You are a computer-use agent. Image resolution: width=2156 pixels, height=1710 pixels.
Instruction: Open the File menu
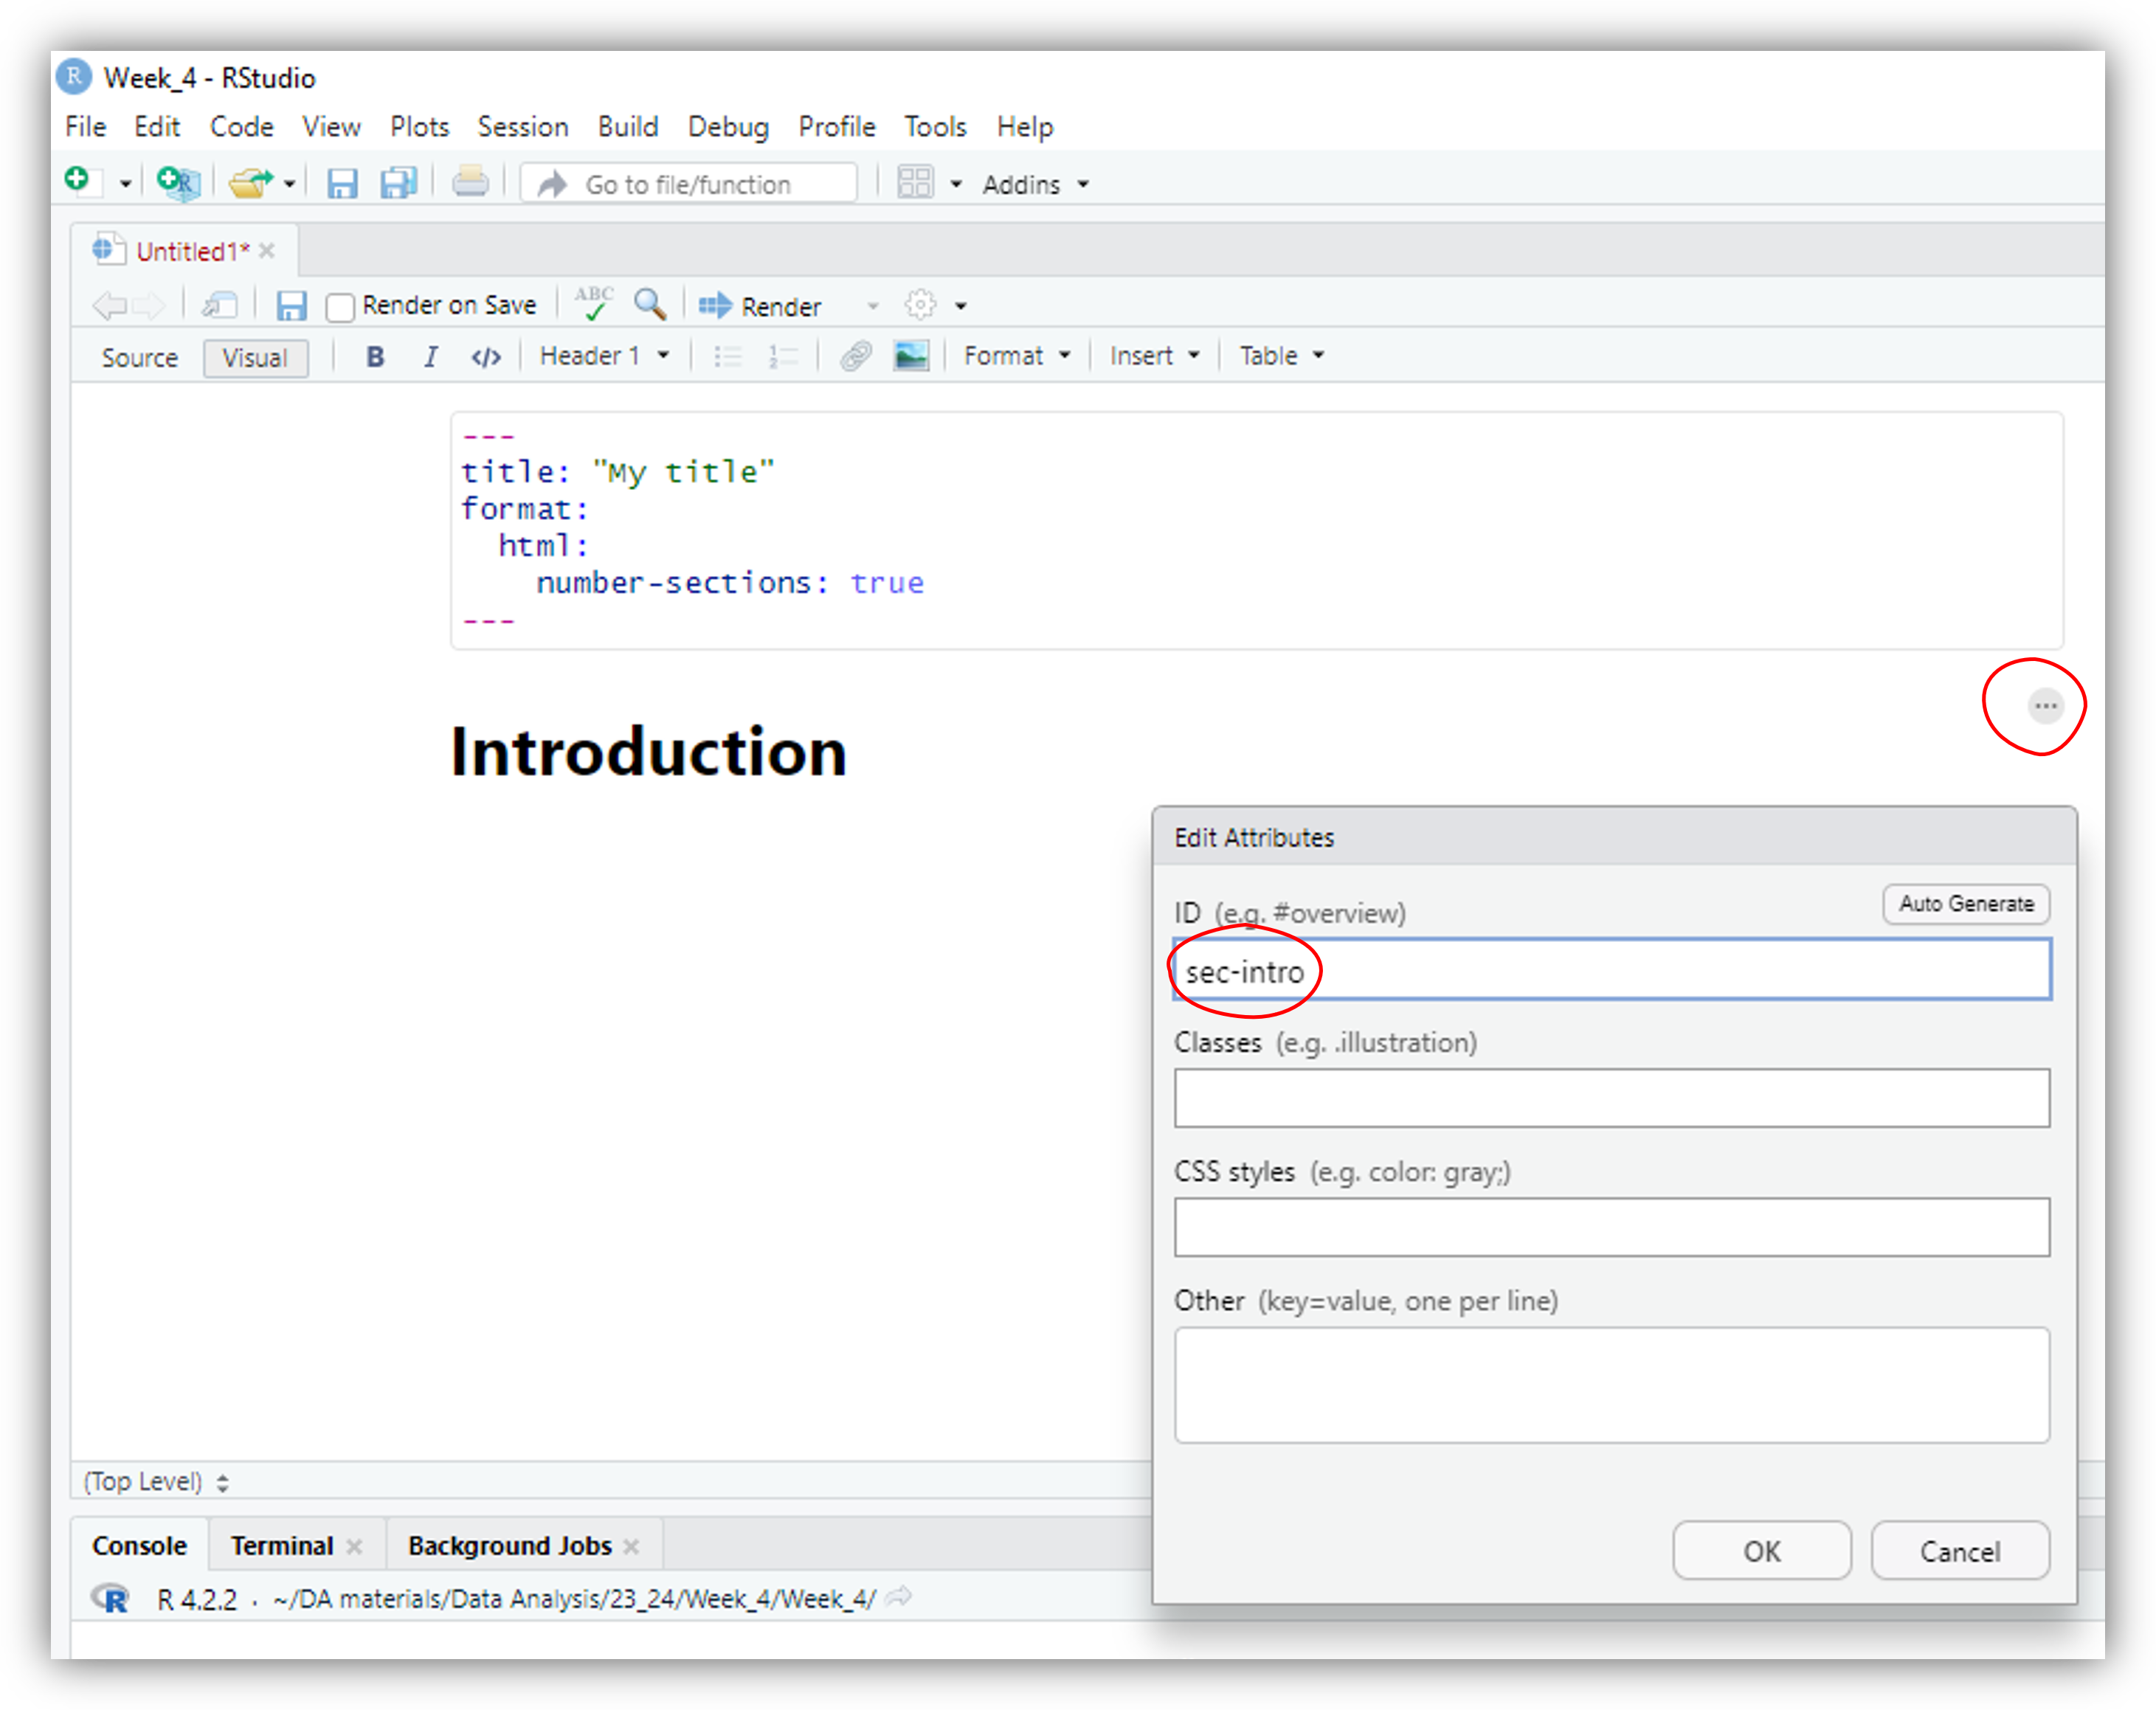[x=86, y=127]
